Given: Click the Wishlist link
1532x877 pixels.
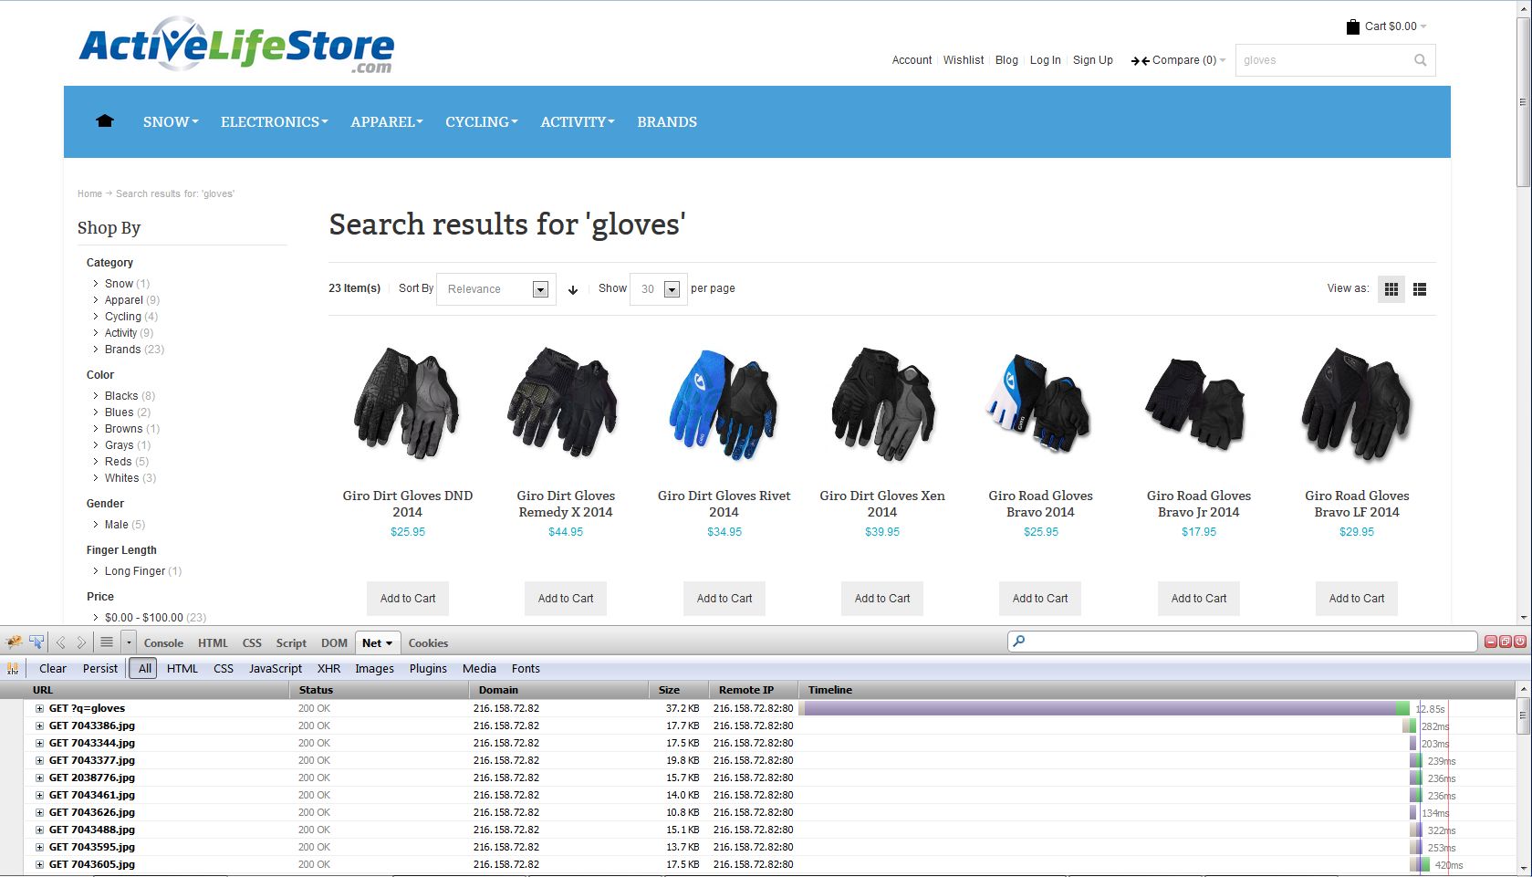Looking at the screenshot, I should click(x=964, y=60).
